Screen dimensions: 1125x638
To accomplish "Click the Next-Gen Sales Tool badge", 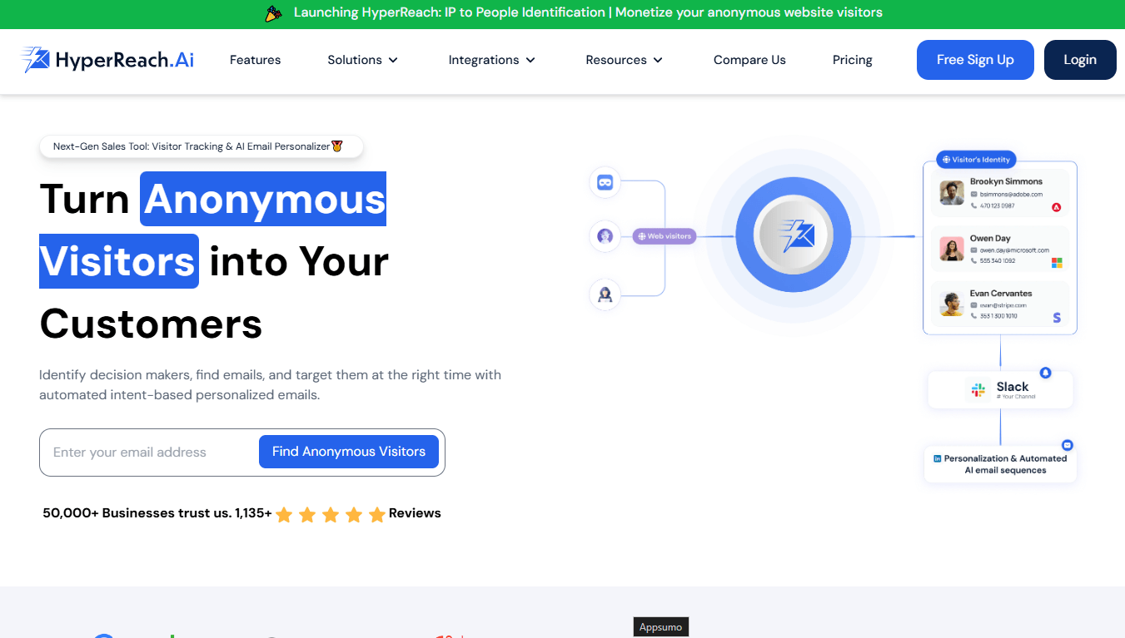I will (201, 146).
